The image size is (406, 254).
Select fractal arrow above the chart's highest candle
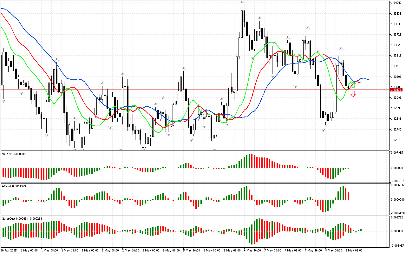[242, 3]
